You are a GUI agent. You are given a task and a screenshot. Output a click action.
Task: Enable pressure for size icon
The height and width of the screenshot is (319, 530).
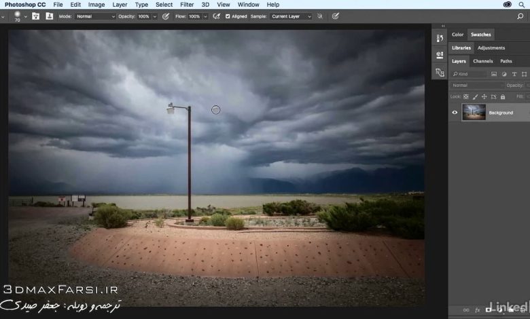click(335, 16)
